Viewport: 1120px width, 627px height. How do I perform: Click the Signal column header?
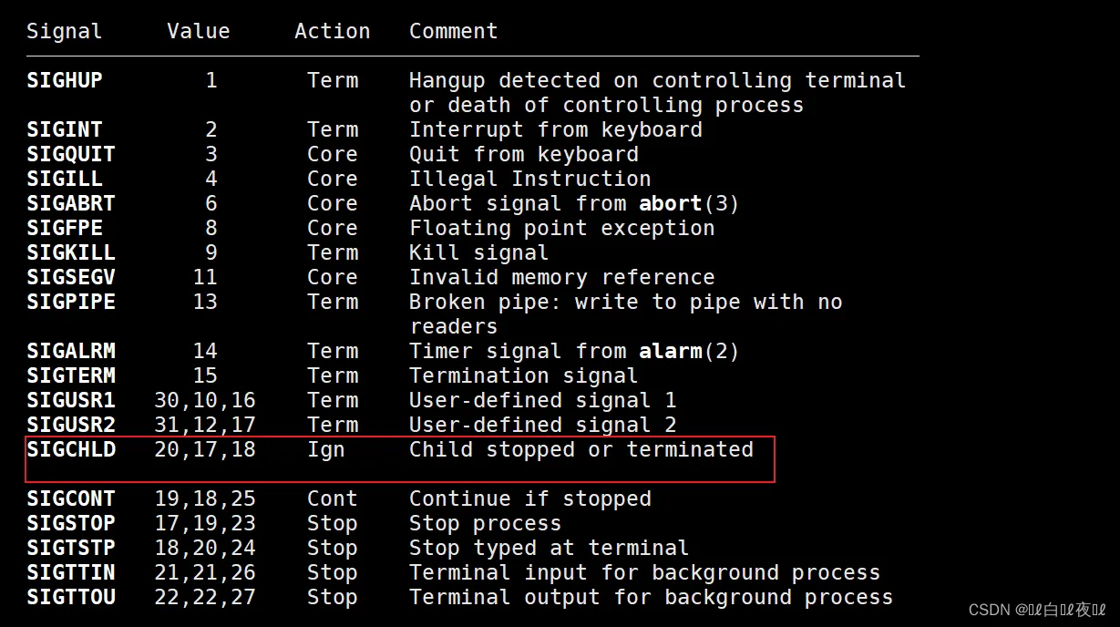64,31
